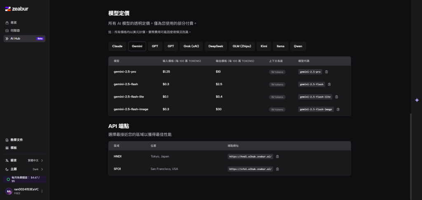Open the 教學文件 documentation icon

(x=7, y=140)
